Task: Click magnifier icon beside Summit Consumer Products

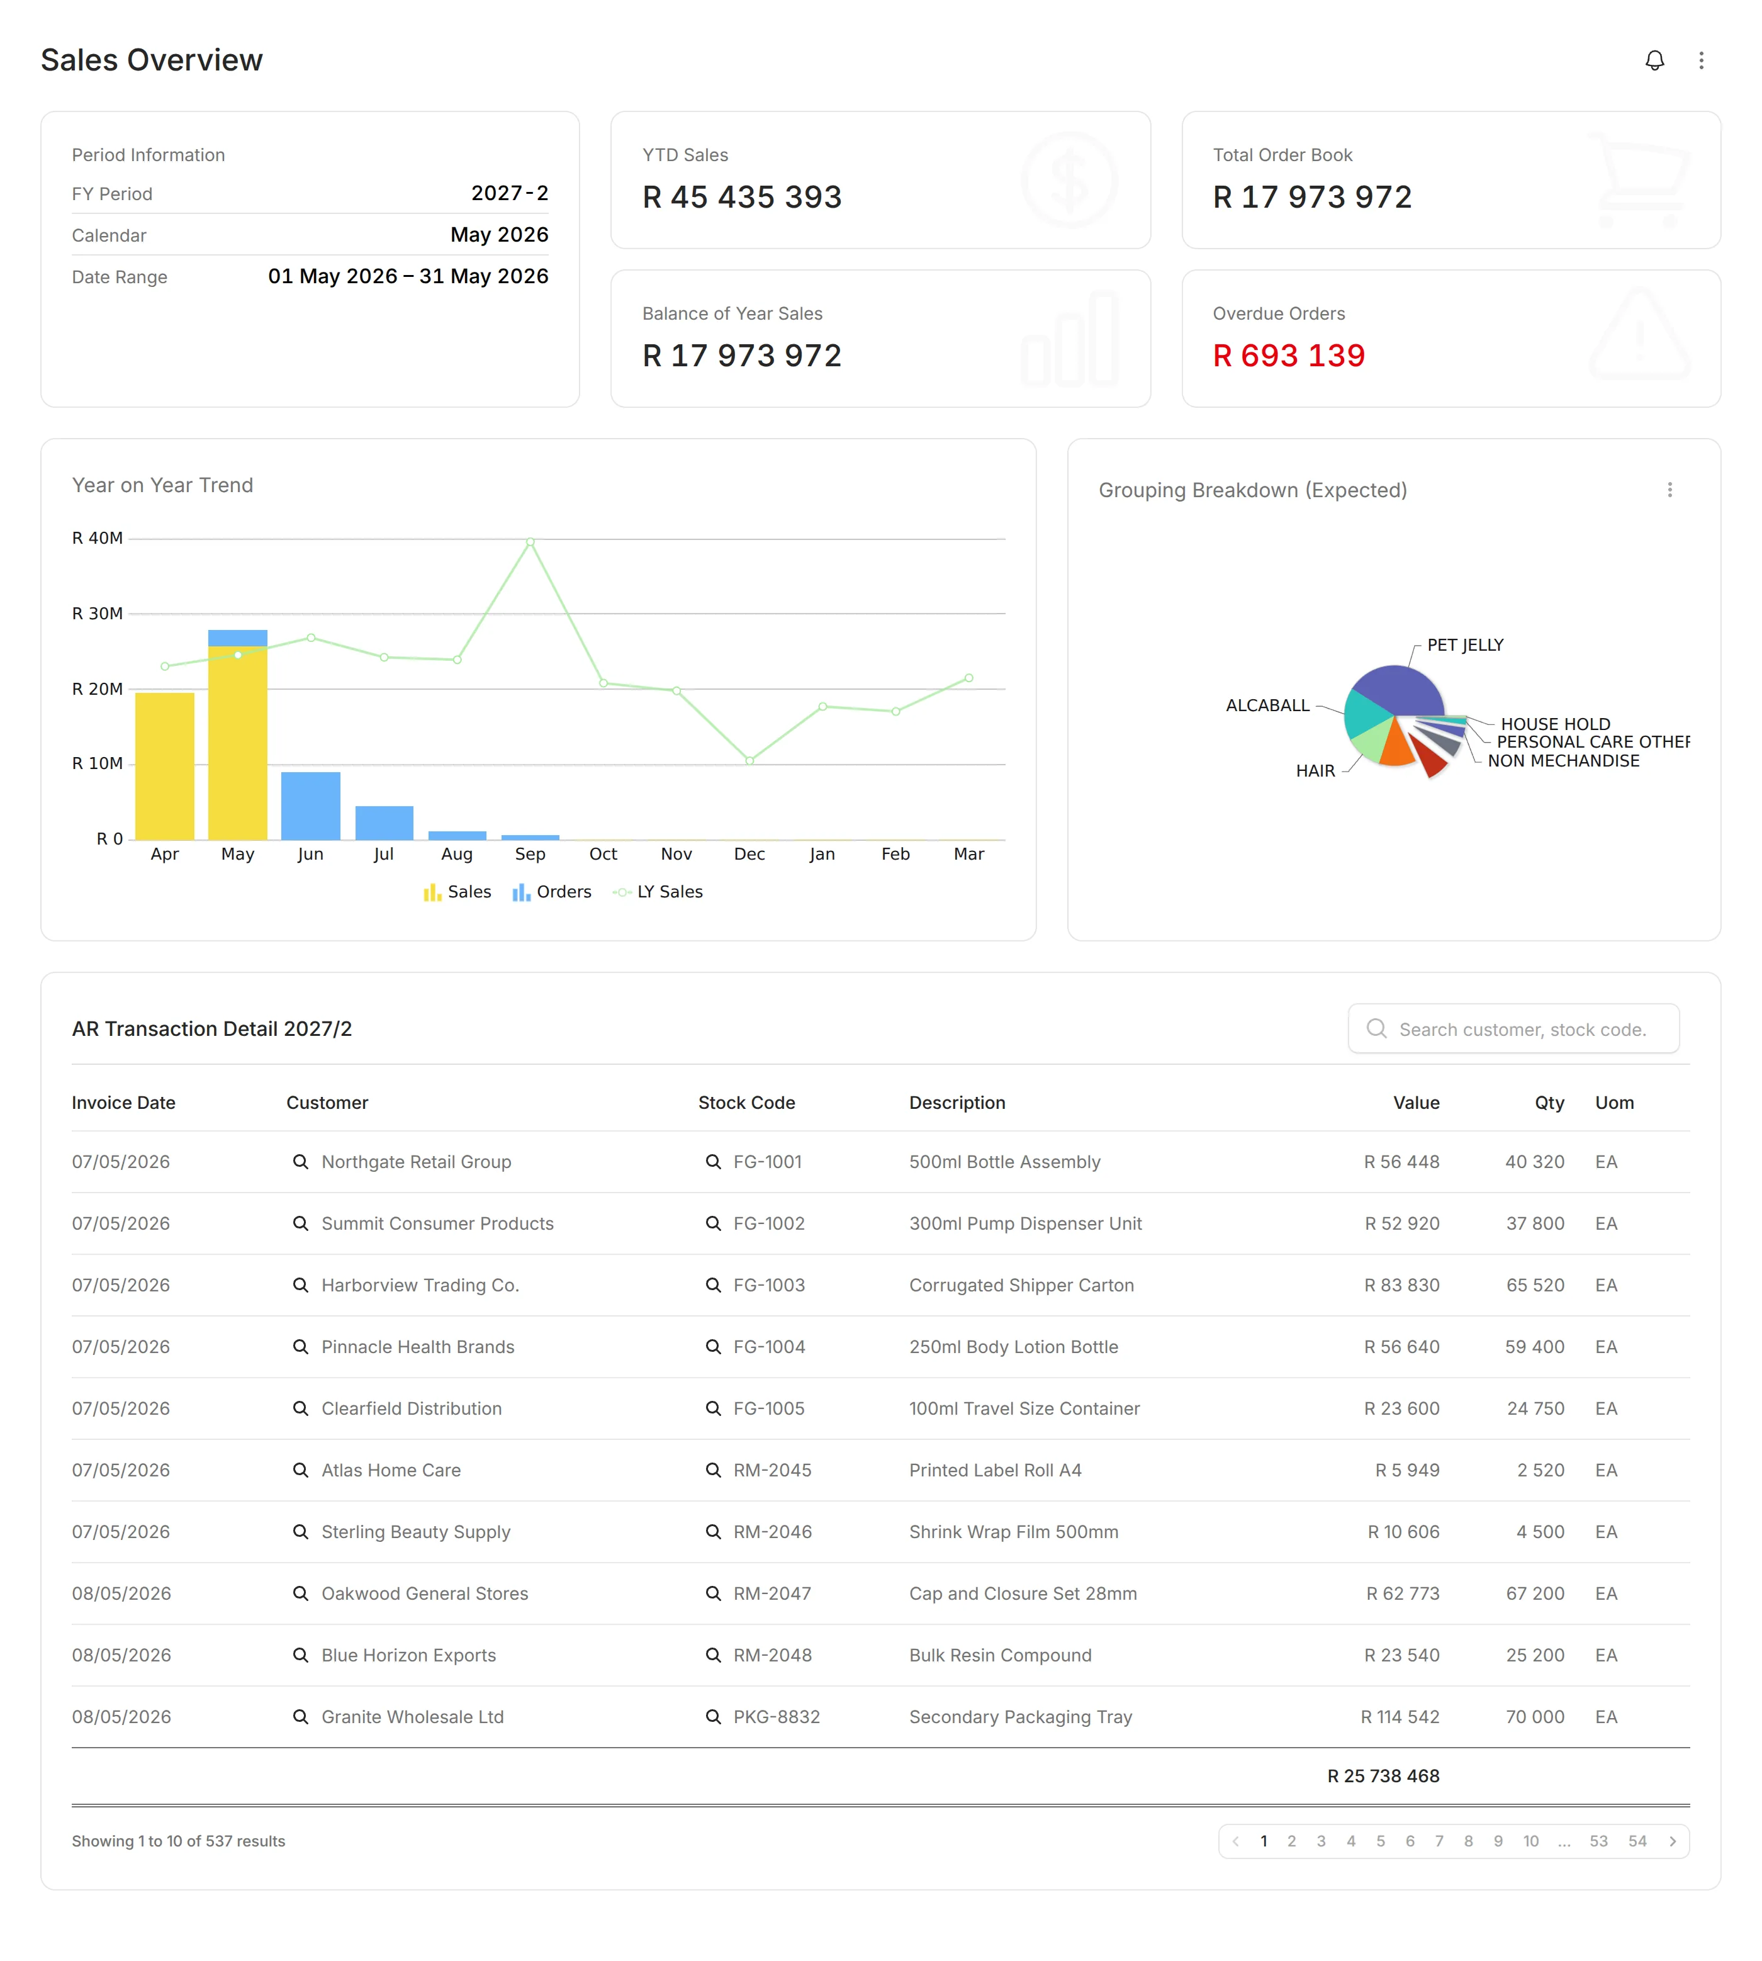Action: pyautogui.click(x=300, y=1223)
